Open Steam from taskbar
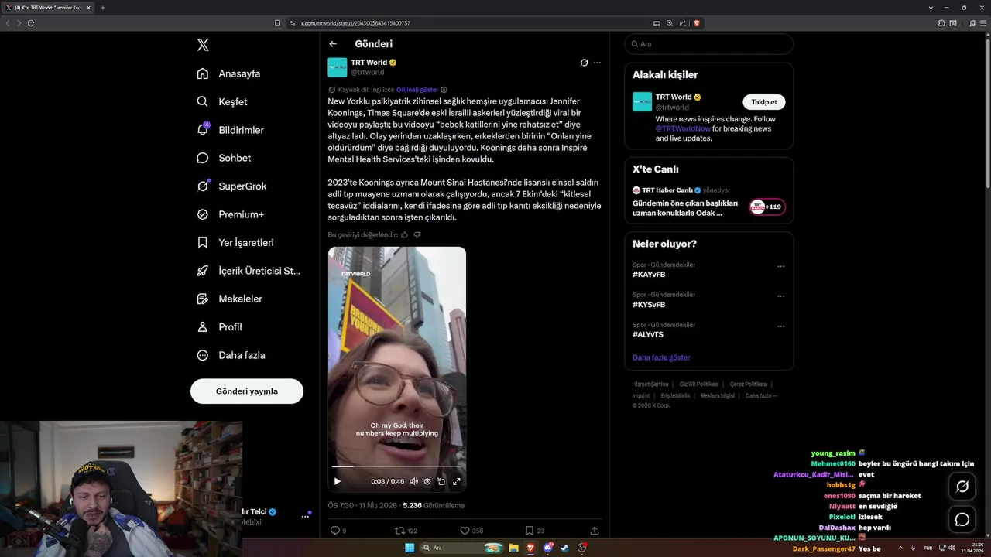The image size is (991, 557). pos(564,548)
